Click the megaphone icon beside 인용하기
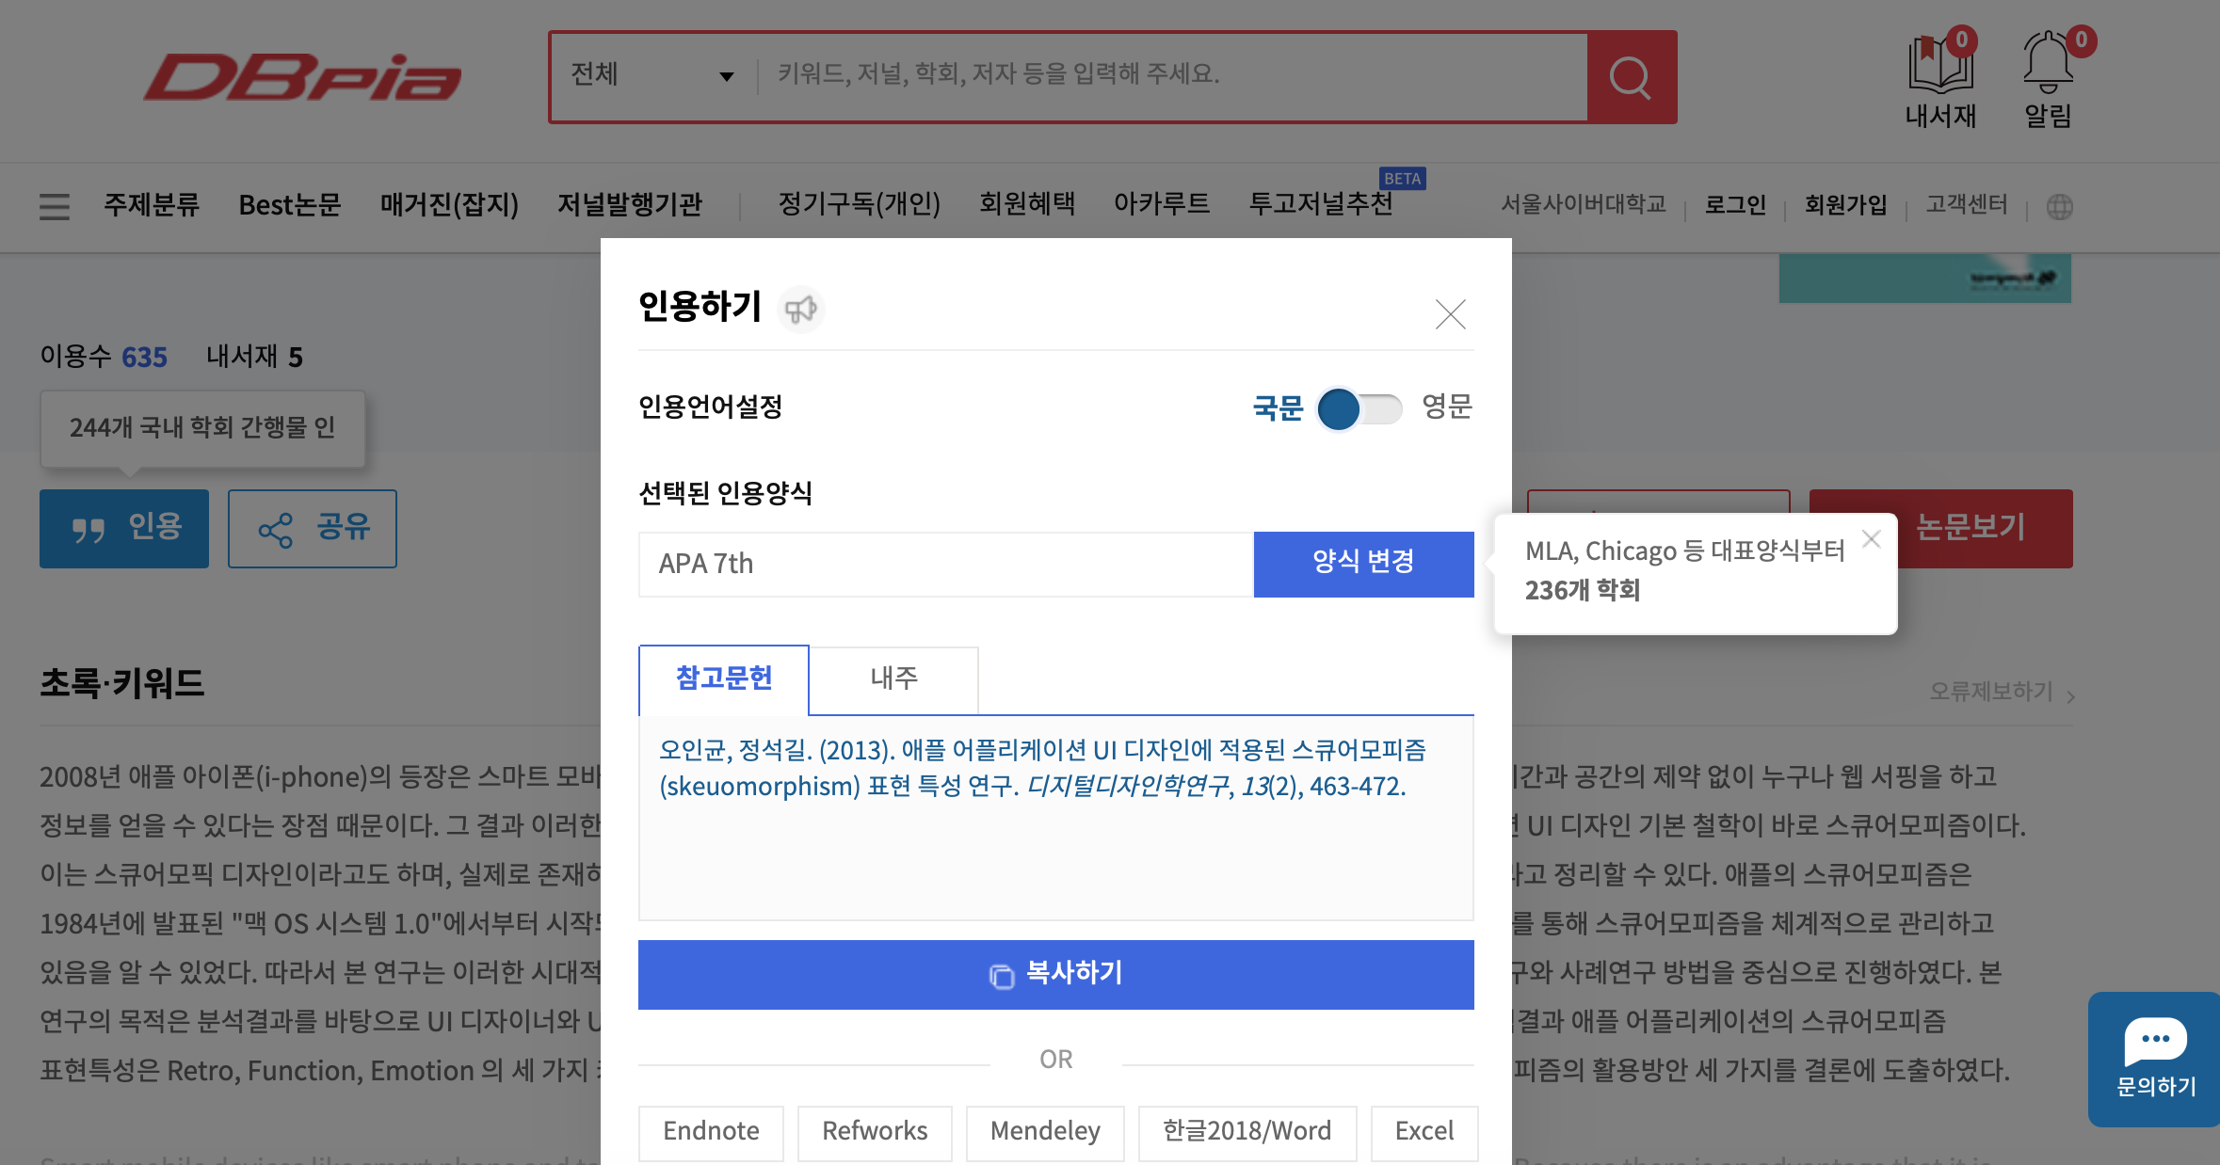Screen dimensions: 2220x1165 pyautogui.click(x=801, y=310)
